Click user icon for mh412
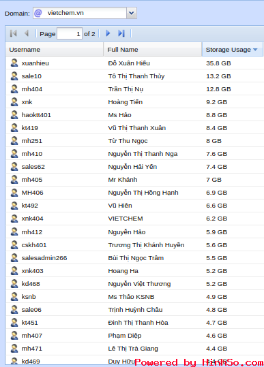This screenshot has width=264, height=367. pos(14,232)
